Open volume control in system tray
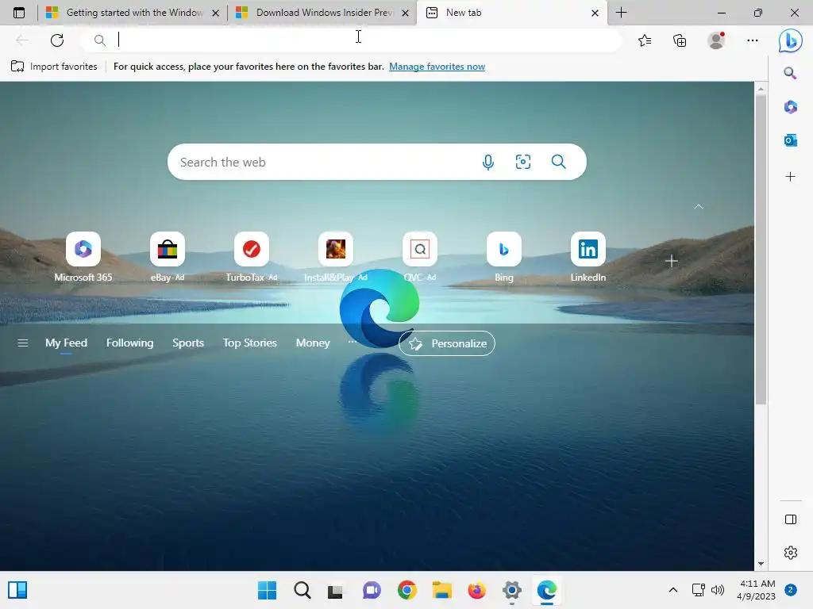Viewport: 813px width, 609px height. pyautogui.click(x=718, y=589)
